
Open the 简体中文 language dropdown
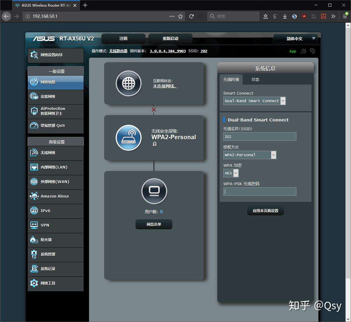295,39
